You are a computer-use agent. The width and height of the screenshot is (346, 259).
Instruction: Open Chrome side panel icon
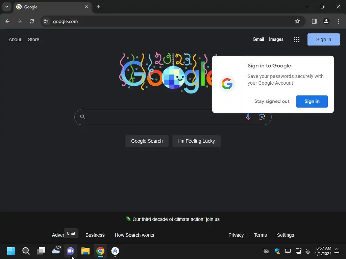(x=314, y=21)
